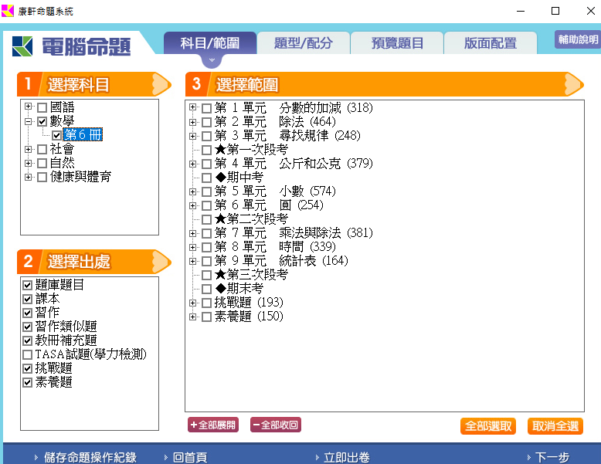Click the arrow icon beside 立即出卷
This screenshot has width=601, height=464.
tap(318, 457)
